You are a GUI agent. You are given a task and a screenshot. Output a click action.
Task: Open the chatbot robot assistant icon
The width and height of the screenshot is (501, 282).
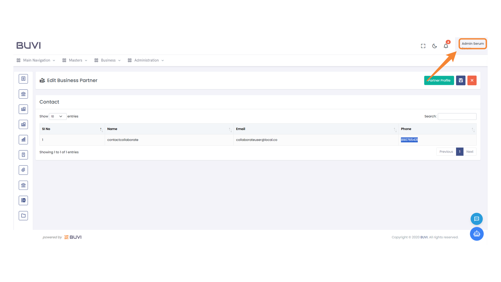(x=477, y=234)
